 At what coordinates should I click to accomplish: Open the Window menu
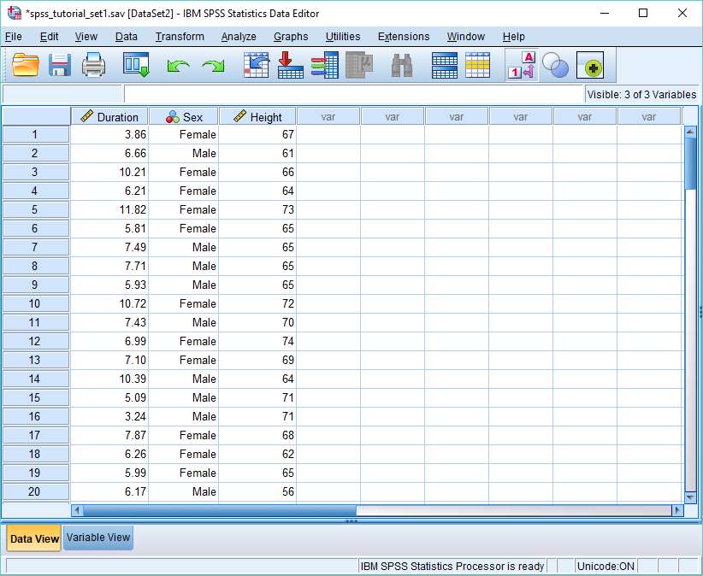[465, 37]
